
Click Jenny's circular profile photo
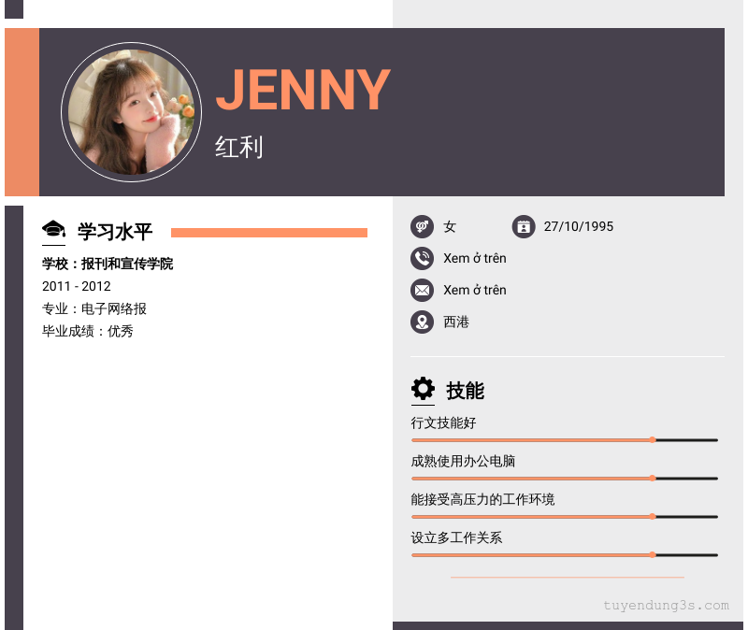pos(131,112)
